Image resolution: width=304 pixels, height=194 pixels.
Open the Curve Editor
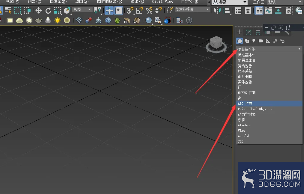click(x=268, y=10)
